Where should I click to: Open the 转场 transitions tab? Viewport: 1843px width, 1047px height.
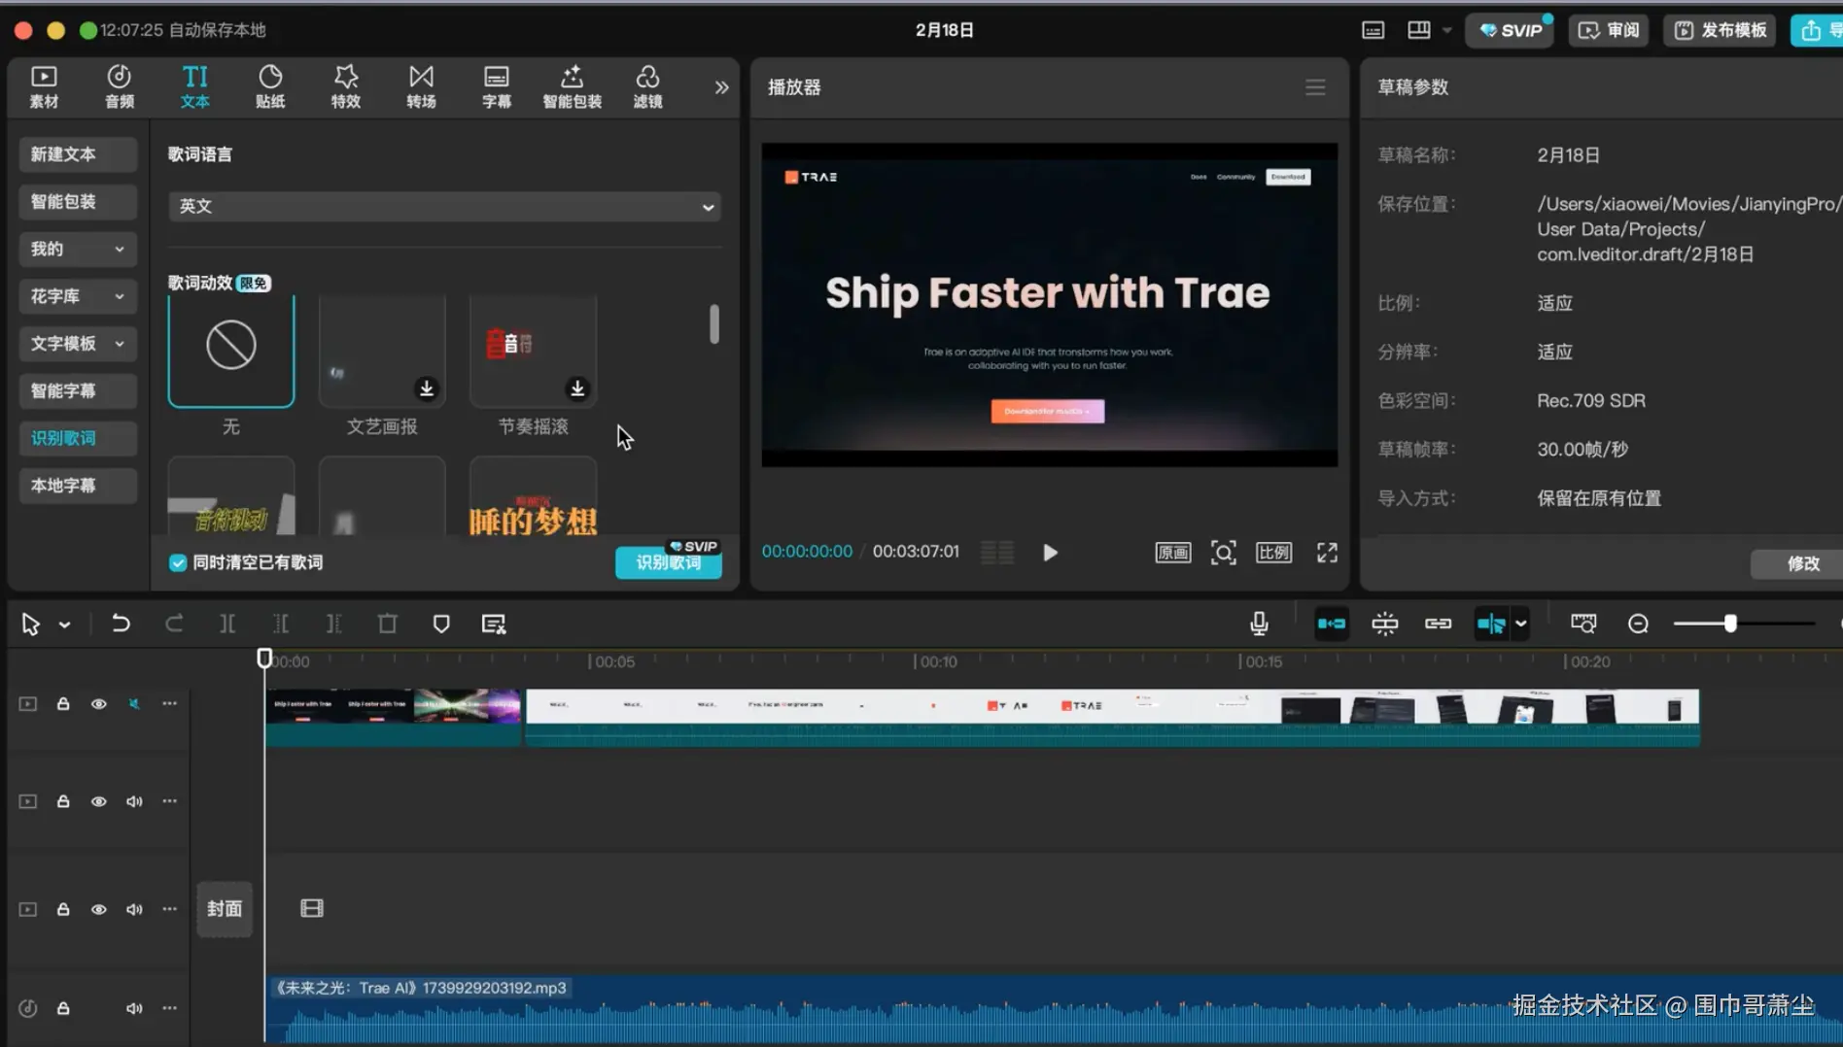[421, 86]
